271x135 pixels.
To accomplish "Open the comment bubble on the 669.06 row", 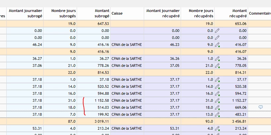I will point(260,107).
